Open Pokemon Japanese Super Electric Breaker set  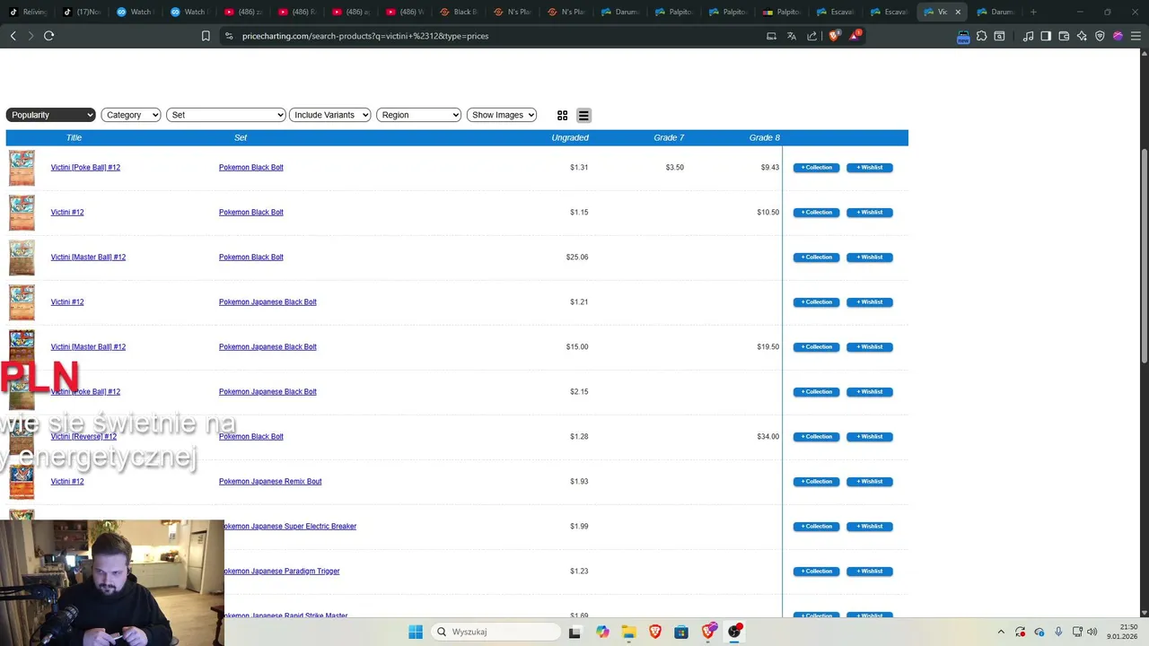tap(289, 527)
